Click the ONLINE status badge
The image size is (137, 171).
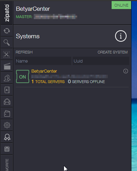click(121, 5)
